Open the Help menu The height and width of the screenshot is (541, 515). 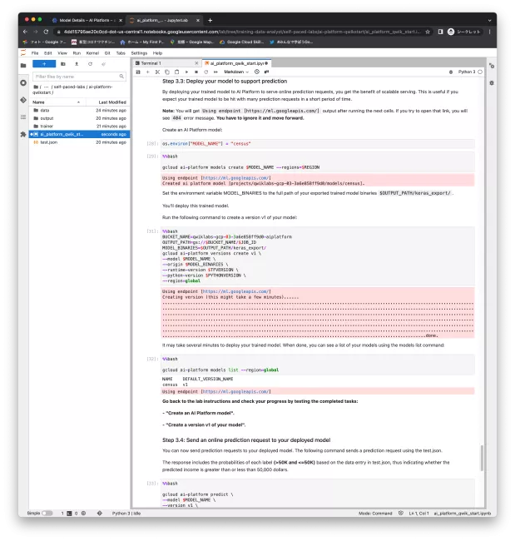pos(157,53)
